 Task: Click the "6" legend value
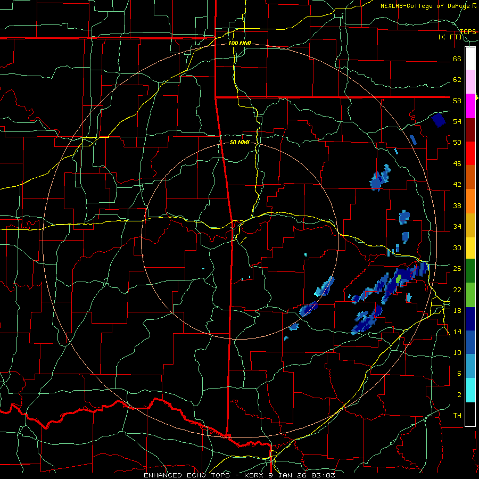(459, 374)
